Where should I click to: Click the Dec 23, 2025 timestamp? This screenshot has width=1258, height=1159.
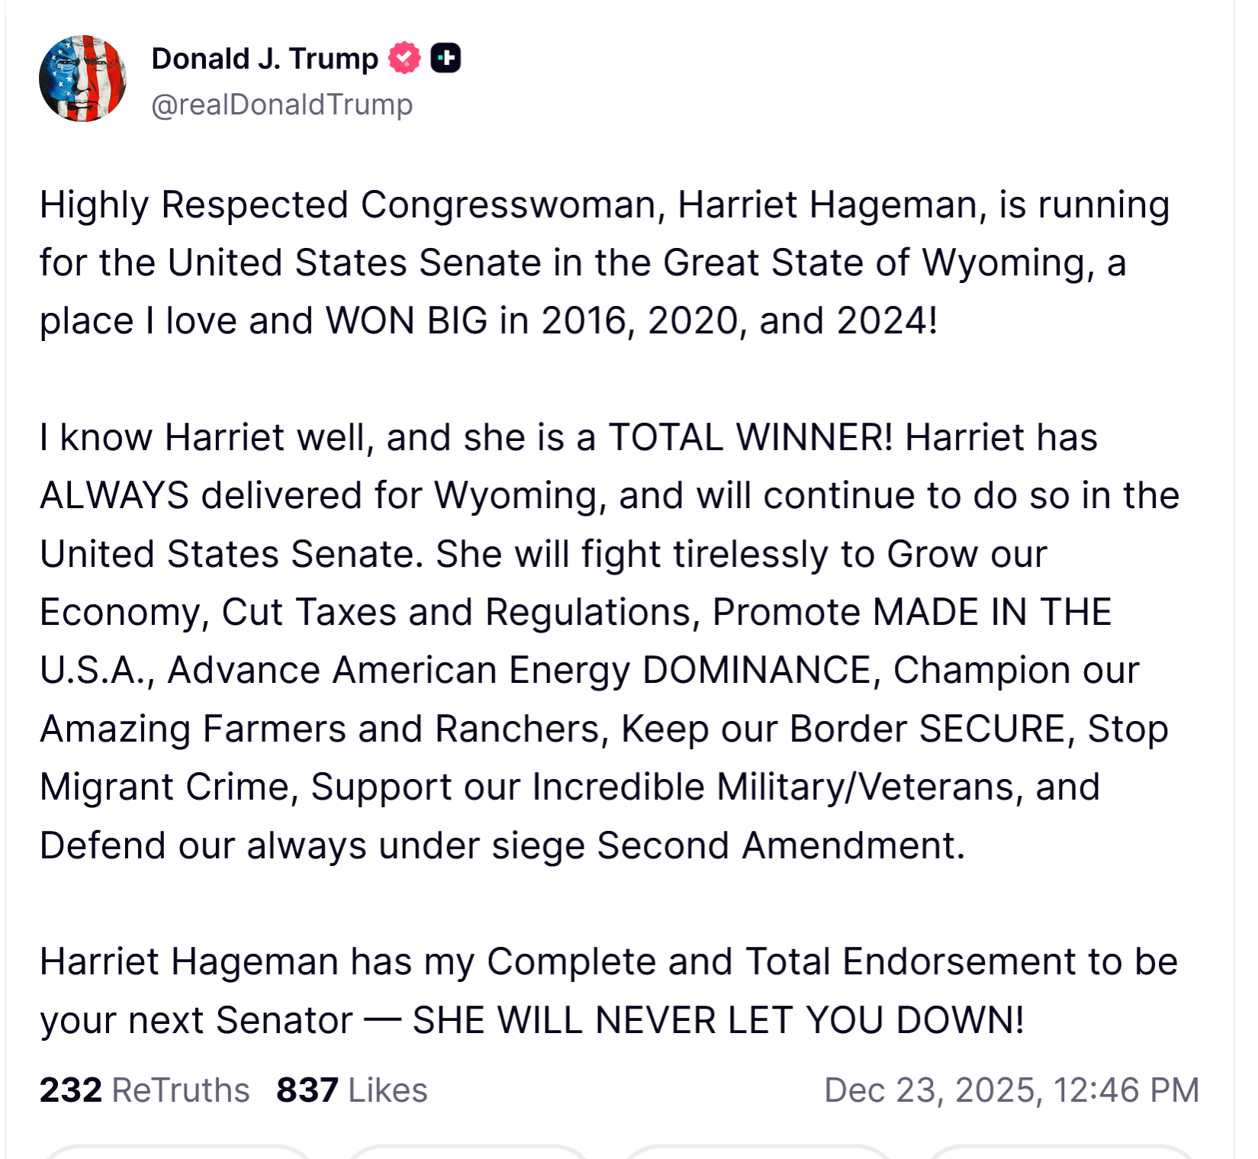(x=1011, y=1090)
